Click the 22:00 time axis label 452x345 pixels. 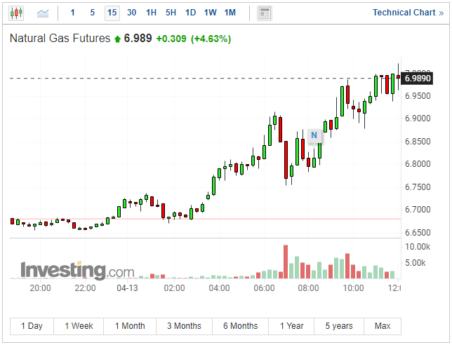[85, 288]
